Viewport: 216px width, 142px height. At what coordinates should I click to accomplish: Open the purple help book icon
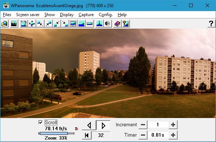(x=117, y=24)
